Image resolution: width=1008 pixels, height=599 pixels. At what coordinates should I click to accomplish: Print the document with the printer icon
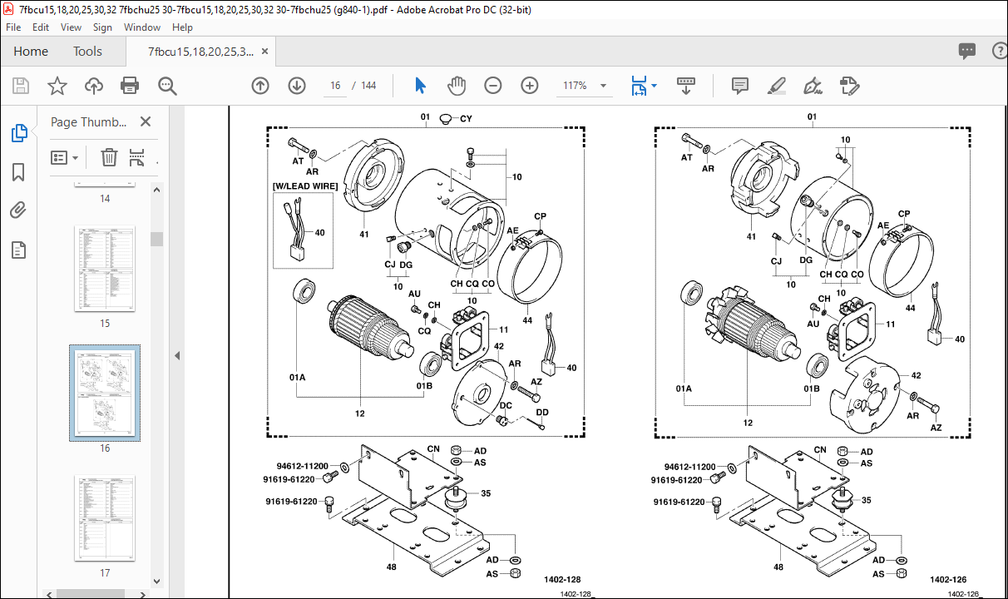(130, 86)
